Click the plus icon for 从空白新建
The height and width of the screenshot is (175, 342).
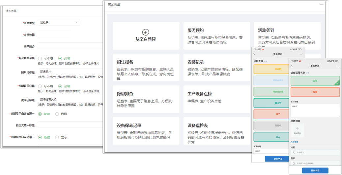click(146, 32)
